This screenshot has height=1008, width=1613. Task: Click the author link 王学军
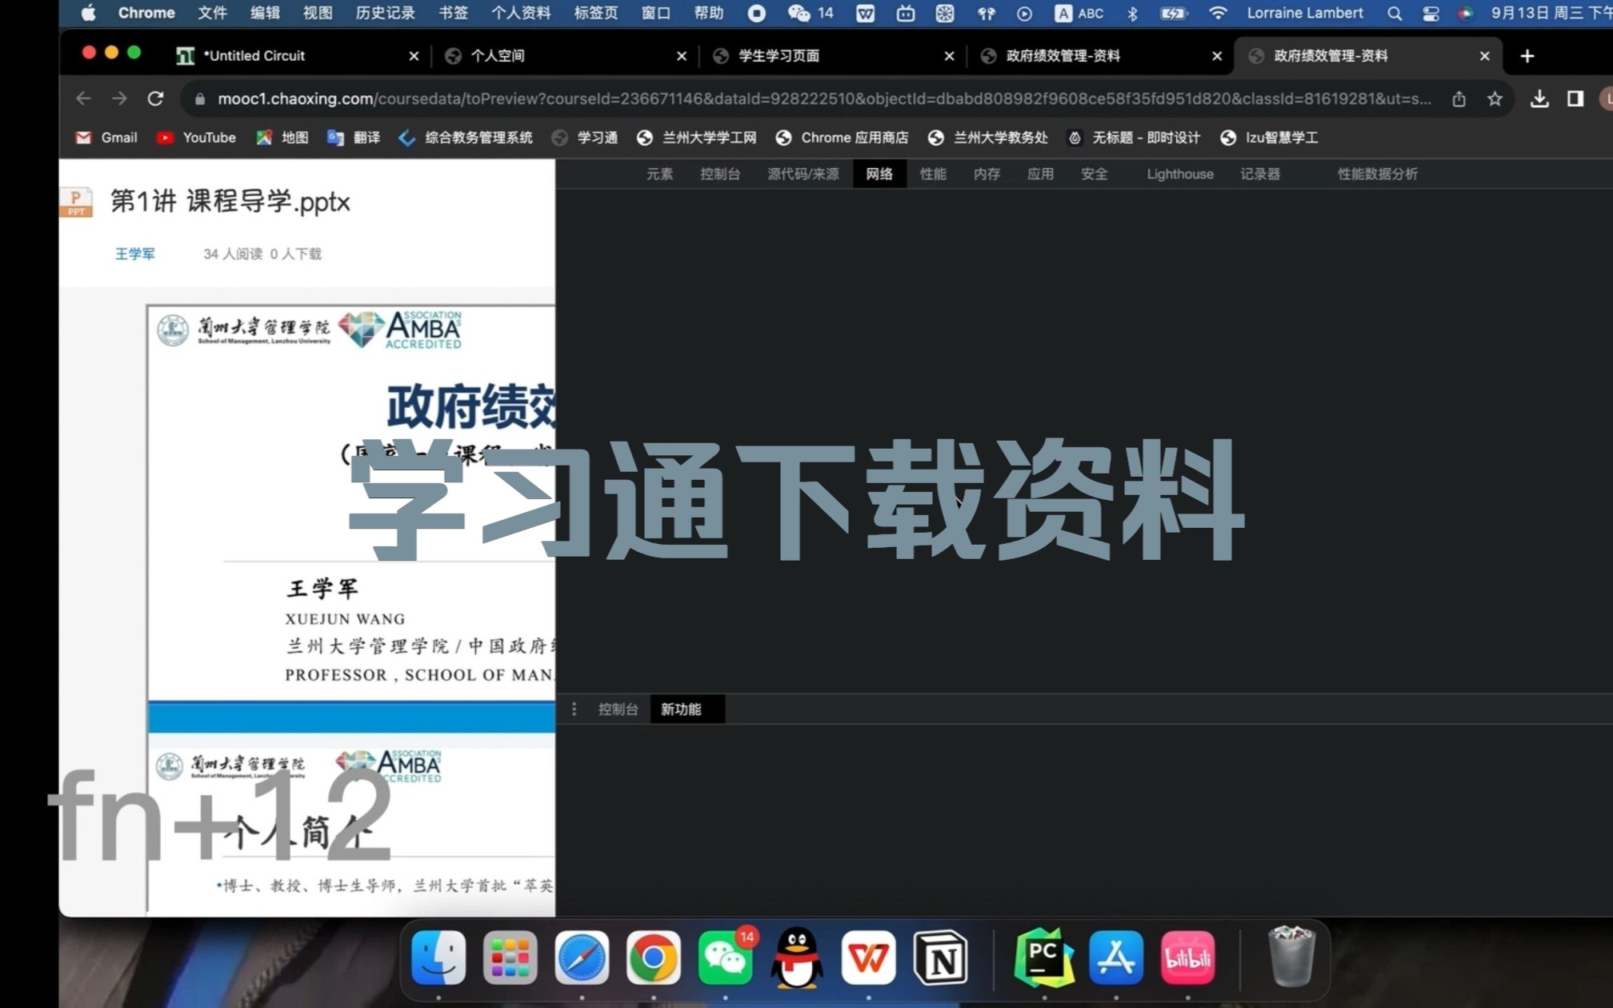pos(134,254)
